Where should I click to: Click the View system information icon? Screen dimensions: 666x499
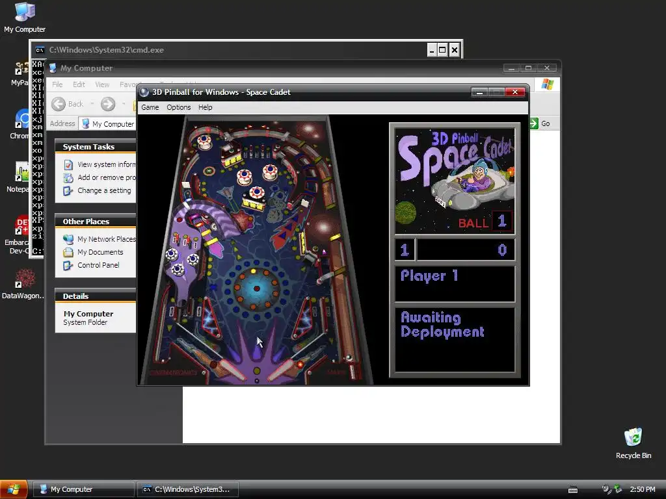(x=68, y=164)
